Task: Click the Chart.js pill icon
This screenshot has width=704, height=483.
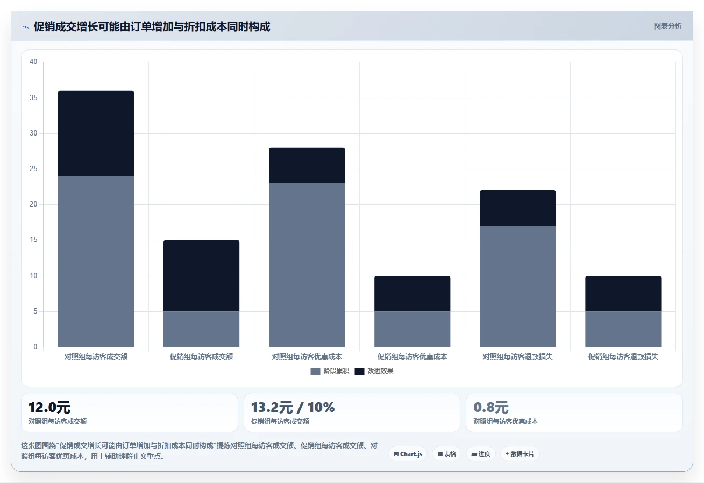Action: click(x=396, y=454)
